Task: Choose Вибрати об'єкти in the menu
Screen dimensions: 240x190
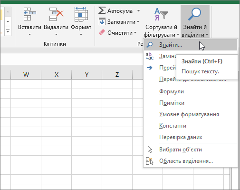Action: click(191, 150)
